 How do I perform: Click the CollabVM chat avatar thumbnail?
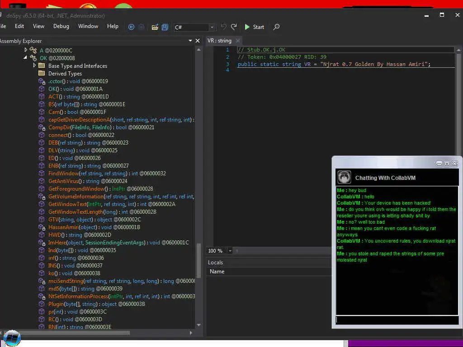(344, 177)
